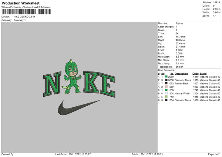Select the Up value '37.4 mm'

(181, 43)
